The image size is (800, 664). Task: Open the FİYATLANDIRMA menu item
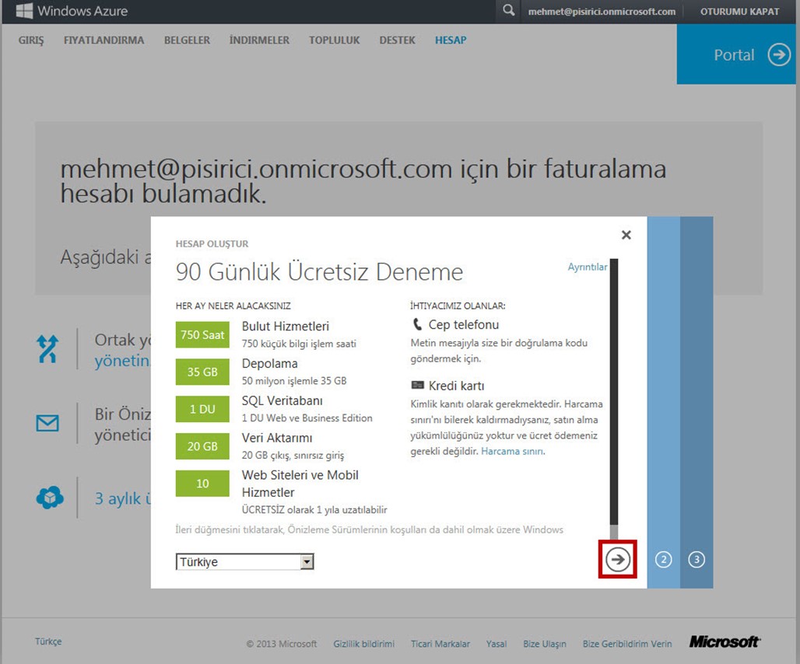coord(104,40)
